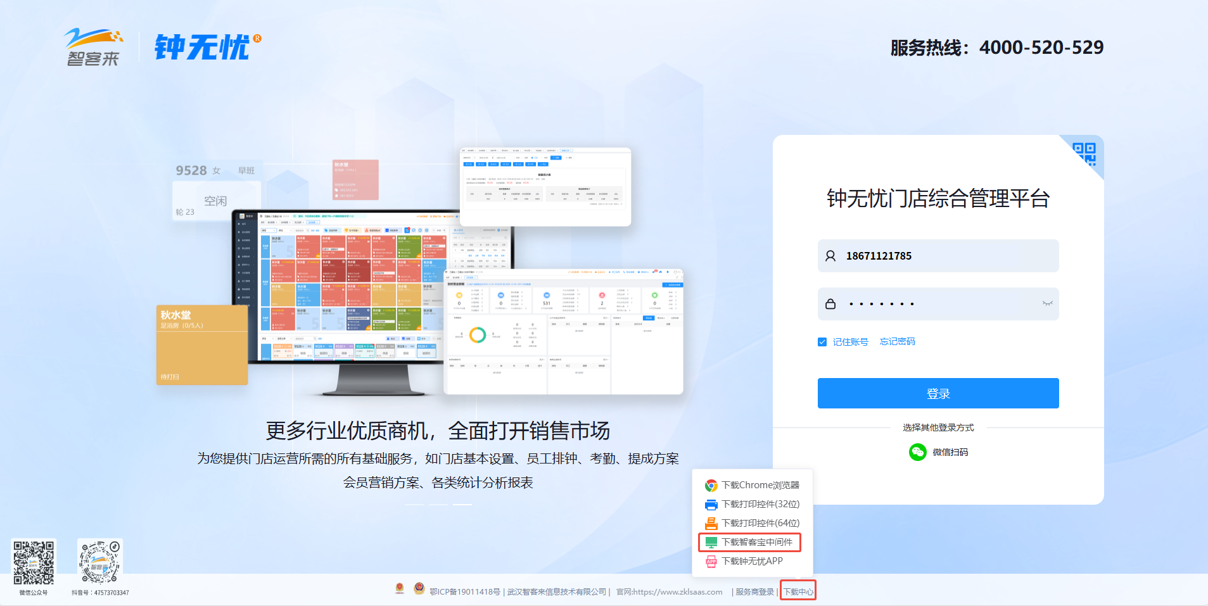Select 下载钟无忧APP menu entry
Image resolution: width=1208 pixels, height=606 pixels.
(x=753, y=561)
